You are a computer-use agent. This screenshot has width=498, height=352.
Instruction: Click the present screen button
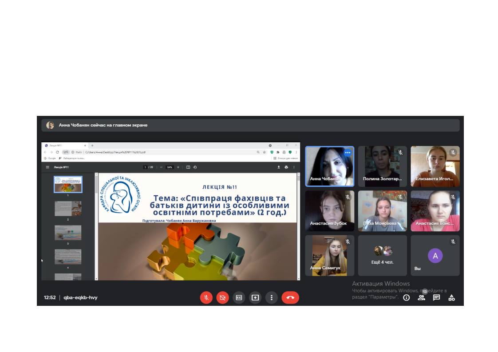(x=255, y=297)
